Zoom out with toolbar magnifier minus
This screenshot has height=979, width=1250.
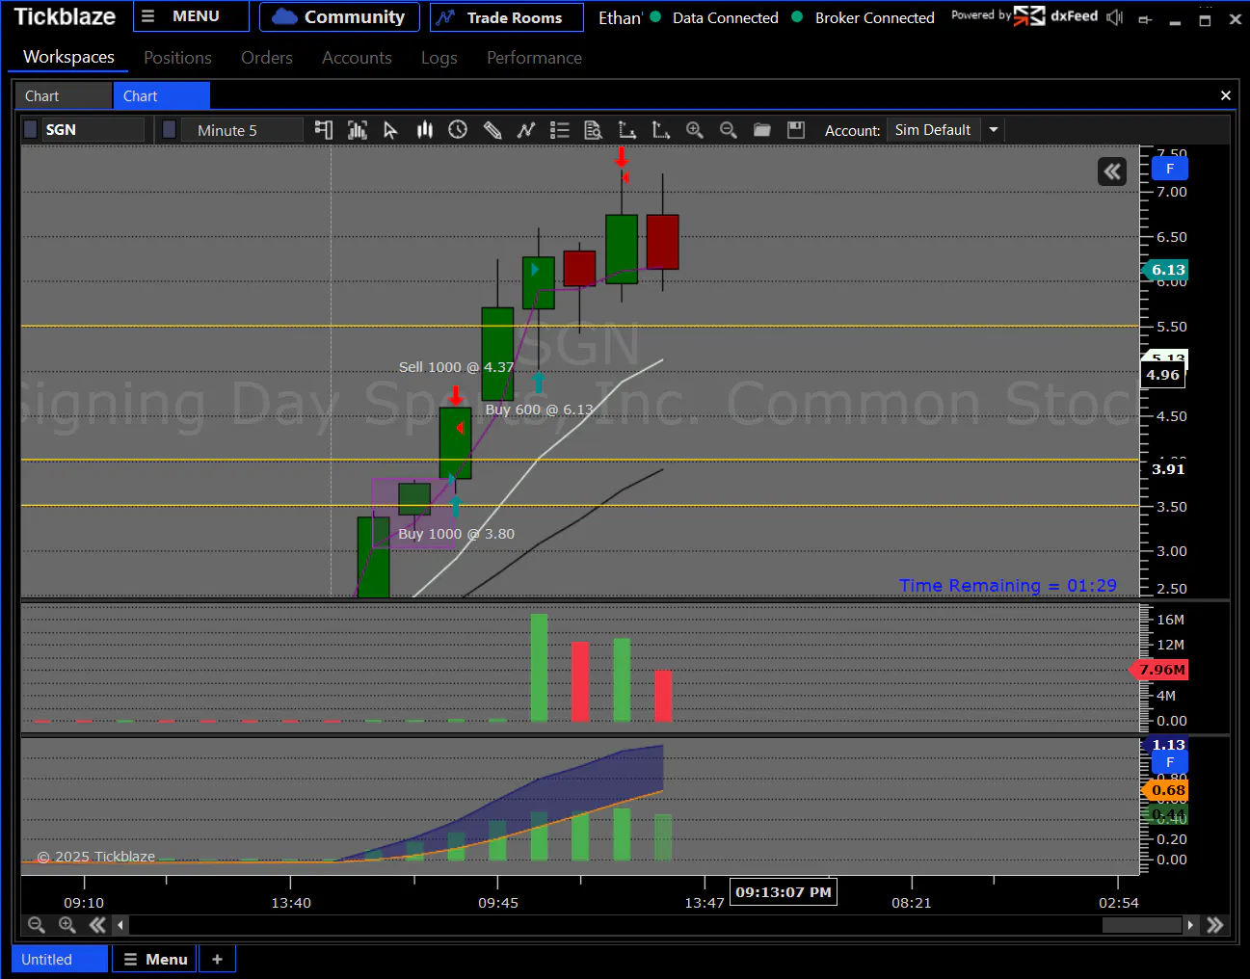coord(729,130)
